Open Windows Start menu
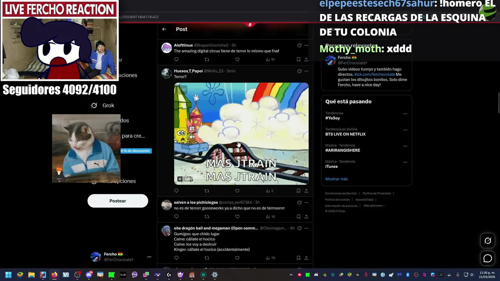Screen dimensions: 500x281 tap(8, 275)
